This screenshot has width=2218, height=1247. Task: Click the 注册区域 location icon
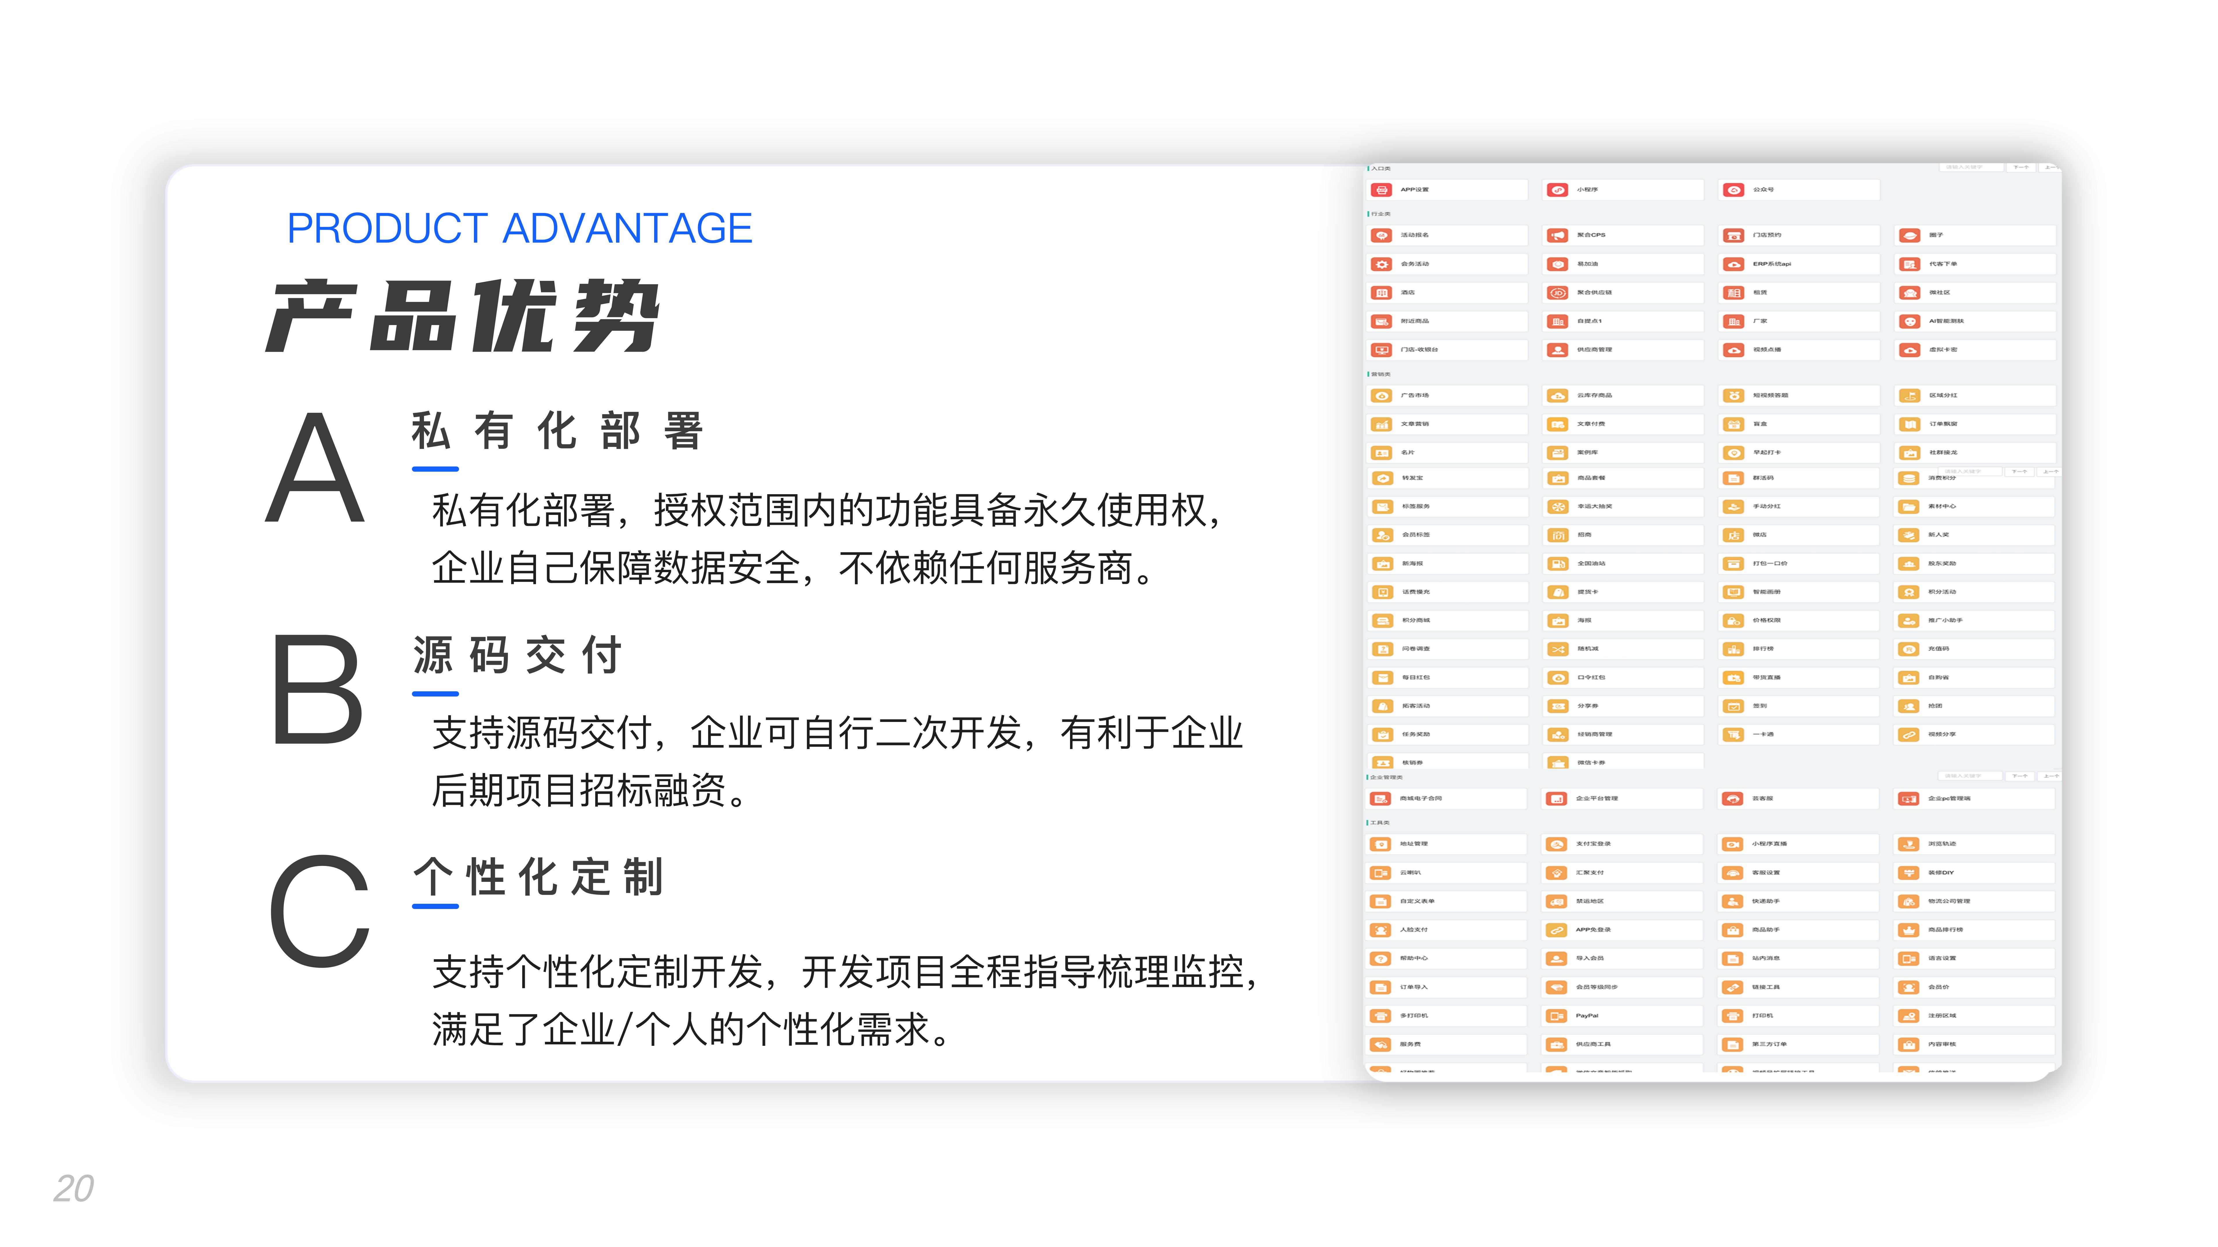[1909, 1016]
